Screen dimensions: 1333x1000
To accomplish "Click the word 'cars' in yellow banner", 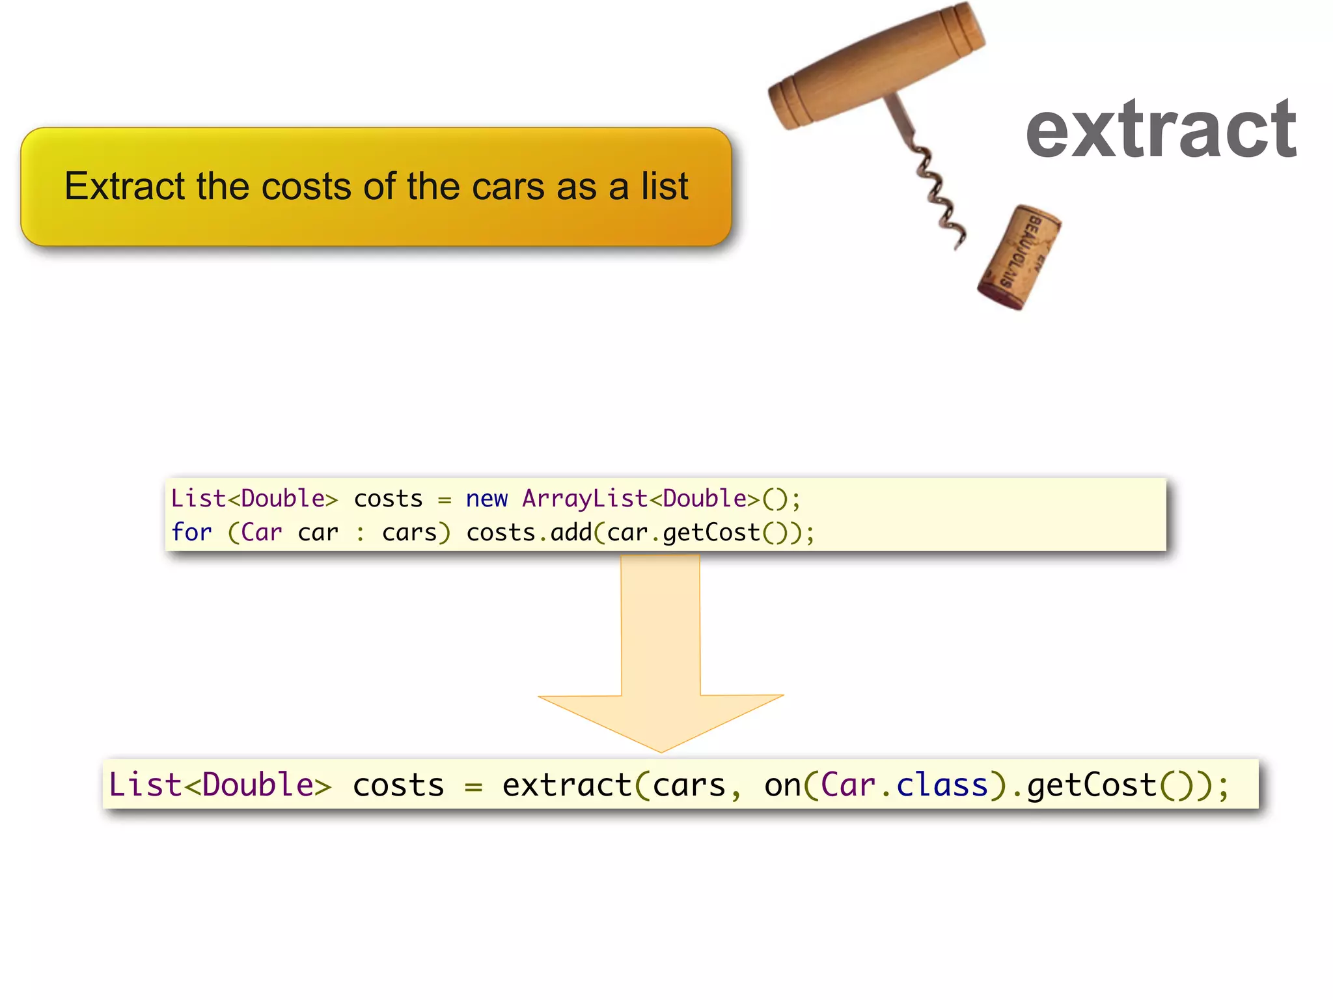I will (x=508, y=187).
